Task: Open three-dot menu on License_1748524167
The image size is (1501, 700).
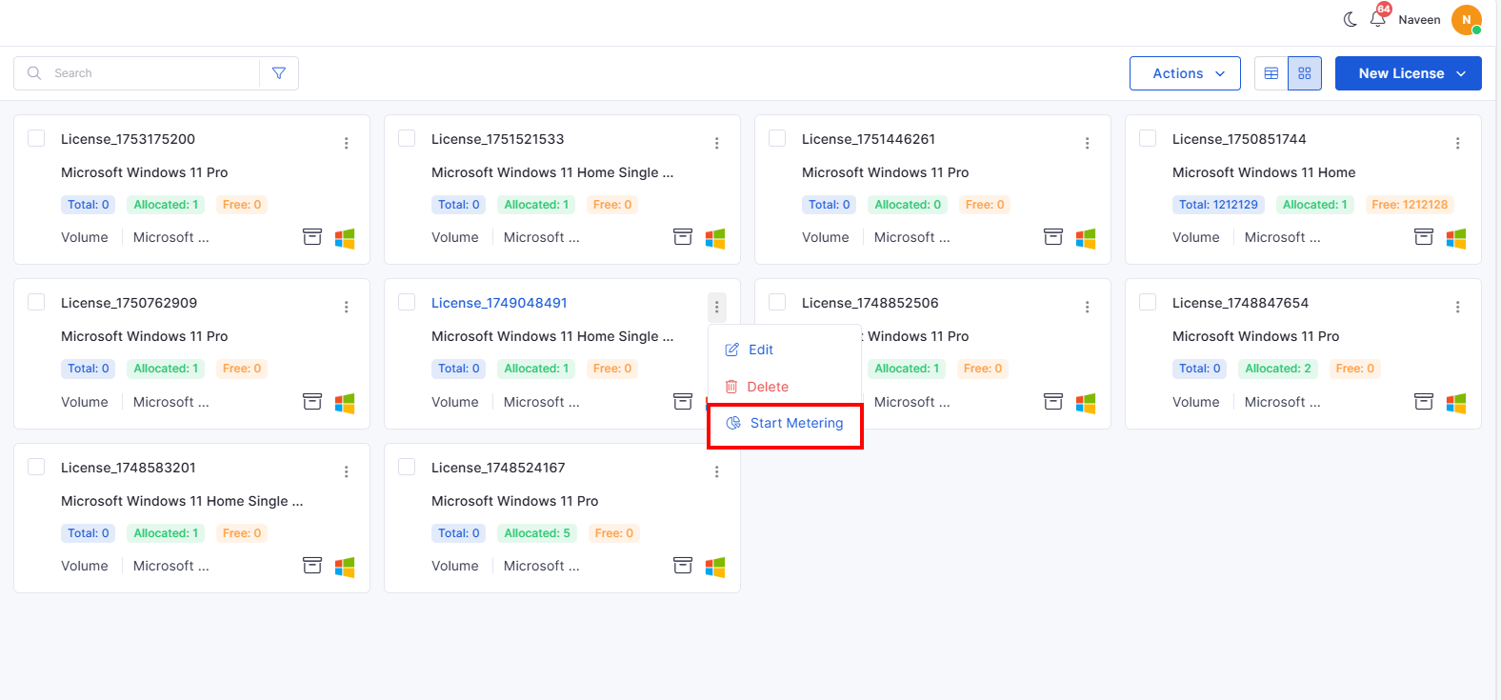Action: coord(716,471)
